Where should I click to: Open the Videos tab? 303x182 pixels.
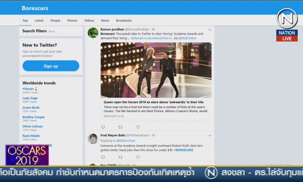(x=89, y=20)
